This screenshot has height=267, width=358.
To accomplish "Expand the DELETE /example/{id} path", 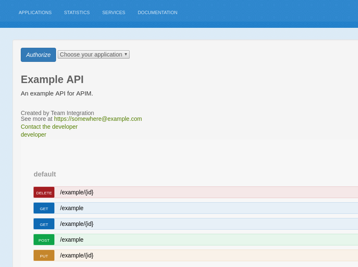I will click(x=77, y=192).
